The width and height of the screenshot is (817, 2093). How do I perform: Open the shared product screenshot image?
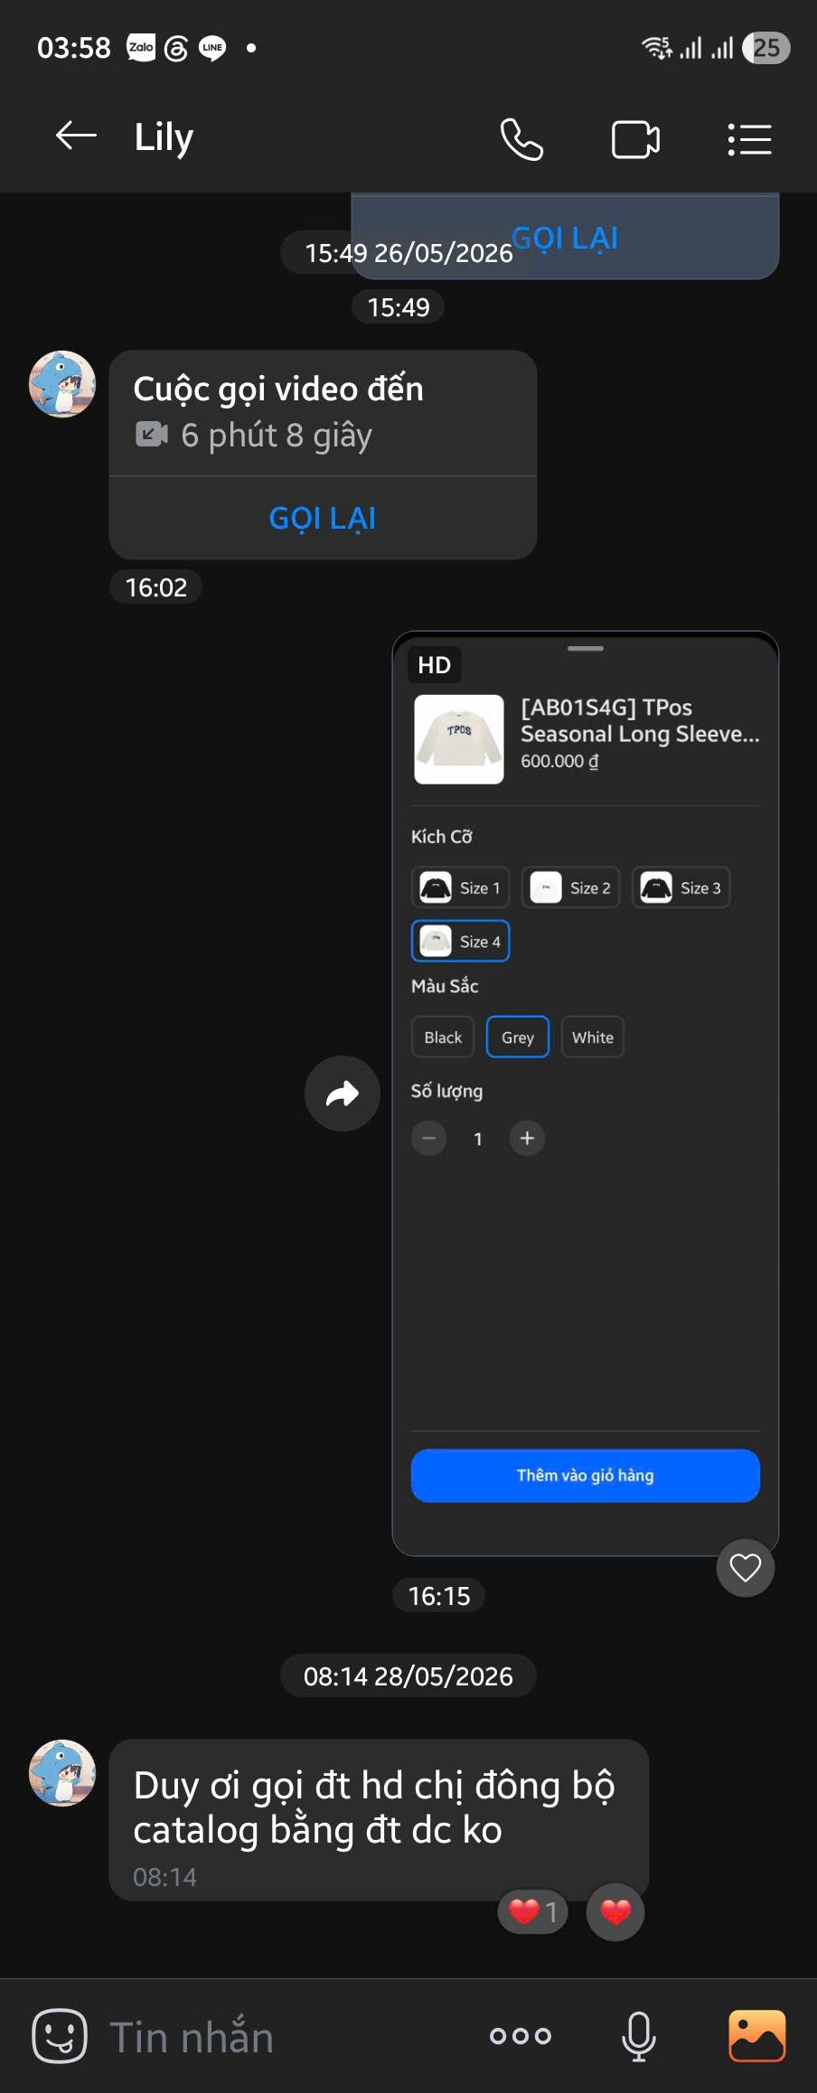[x=586, y=1093]
